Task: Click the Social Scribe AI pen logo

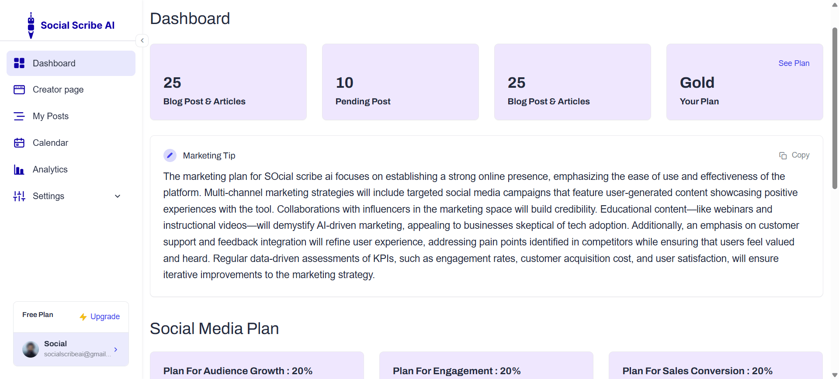Action: tap(31, 26)
